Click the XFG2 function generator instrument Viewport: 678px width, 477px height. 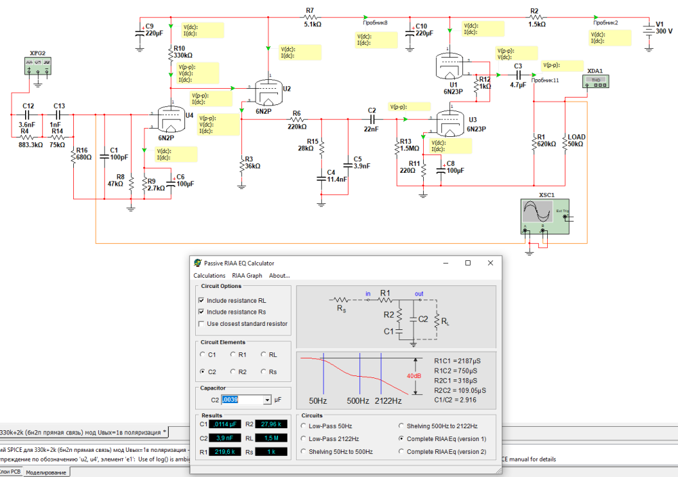(38, 66)
